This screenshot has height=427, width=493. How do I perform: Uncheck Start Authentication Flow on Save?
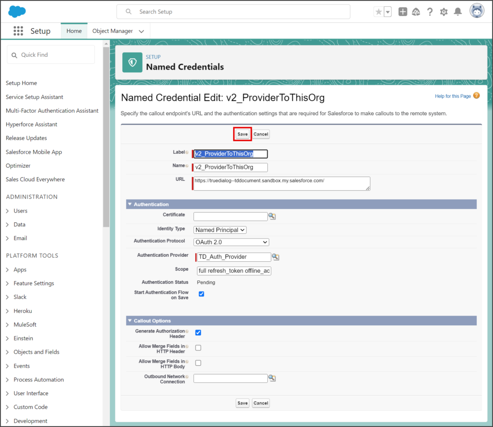coord(202,294)
